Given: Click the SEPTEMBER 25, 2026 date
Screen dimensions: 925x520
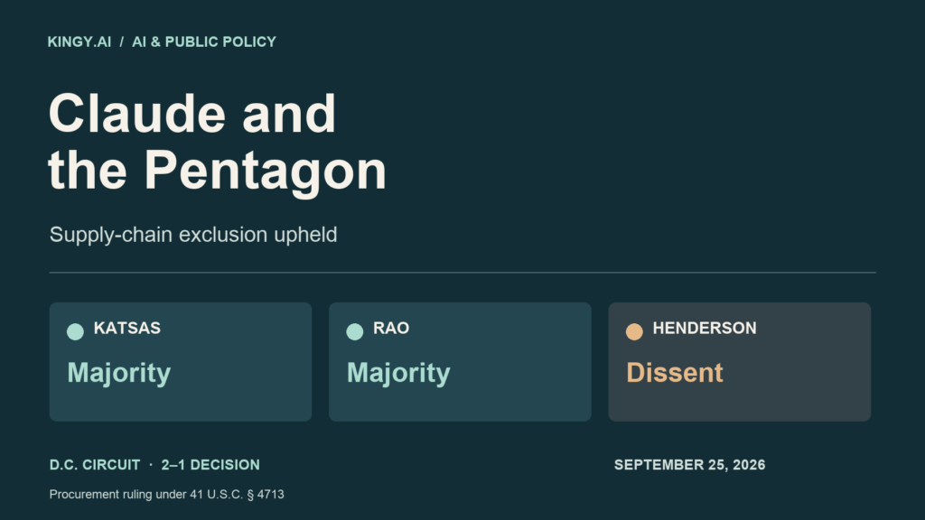Looking at the screenshot, I should tap(689, 465).
